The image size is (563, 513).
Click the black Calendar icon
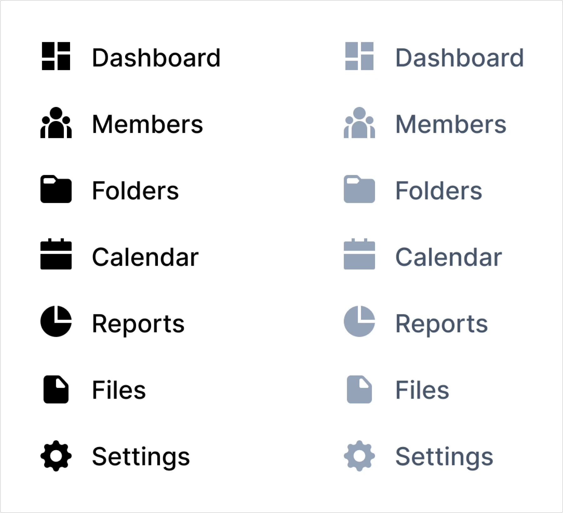tap(56, 254)
